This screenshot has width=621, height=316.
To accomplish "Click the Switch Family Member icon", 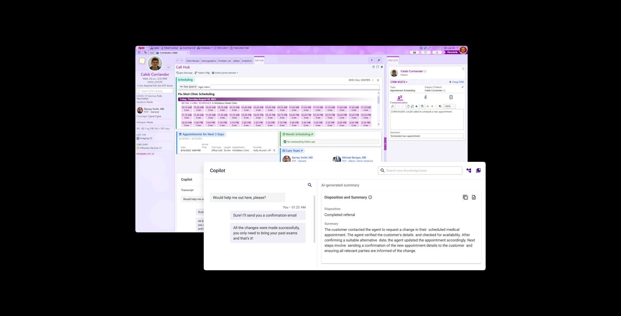I will click(x=213, y=73).
